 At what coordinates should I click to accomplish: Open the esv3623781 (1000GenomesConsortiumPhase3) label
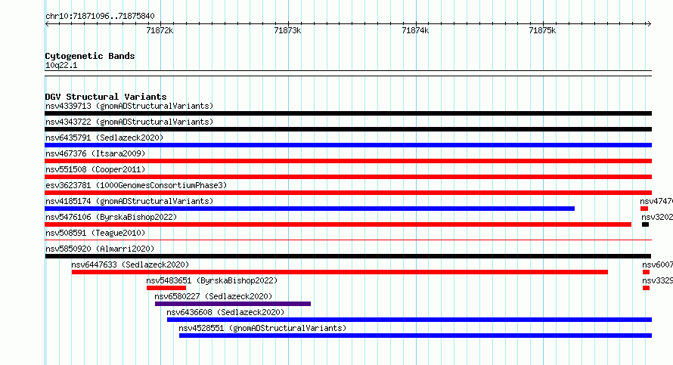(136, 185)
